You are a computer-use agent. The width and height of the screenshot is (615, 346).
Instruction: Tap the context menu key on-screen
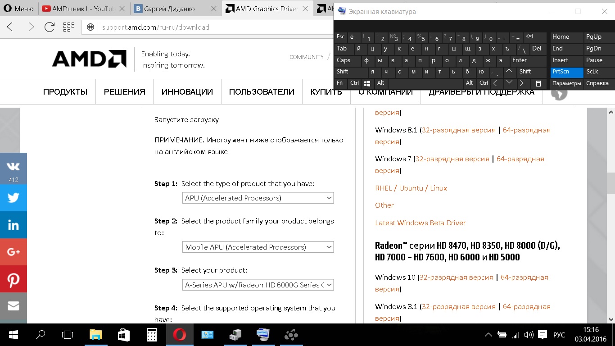tap(538, 83)
